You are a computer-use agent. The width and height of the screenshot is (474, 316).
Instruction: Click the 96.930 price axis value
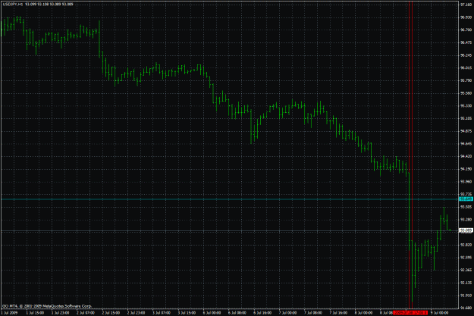466,17
